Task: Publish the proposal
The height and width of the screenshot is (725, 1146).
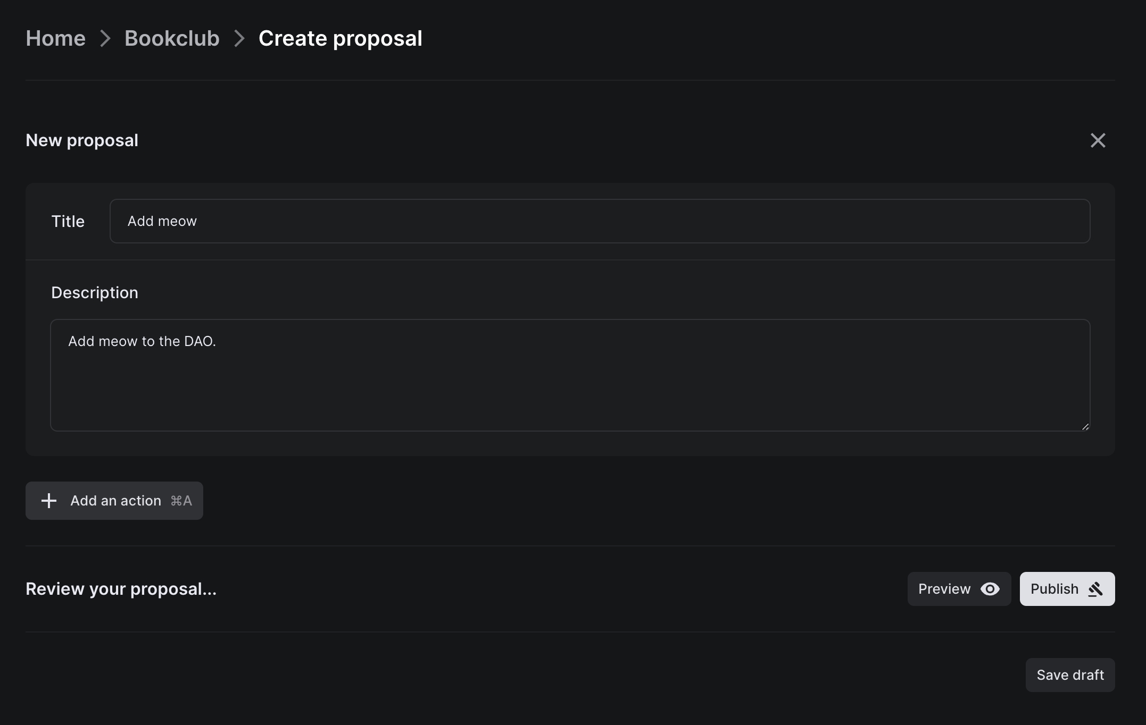Action: (1054, 589)
